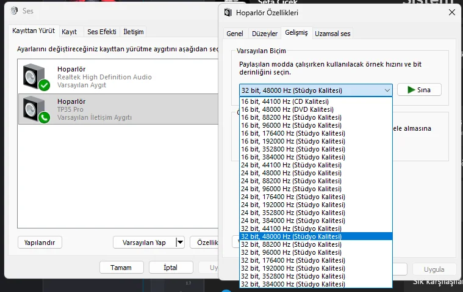Select 24 bit, 44100 Hz option
The width and height of the screenshot is (463, 292).
[x=315, y=165]
